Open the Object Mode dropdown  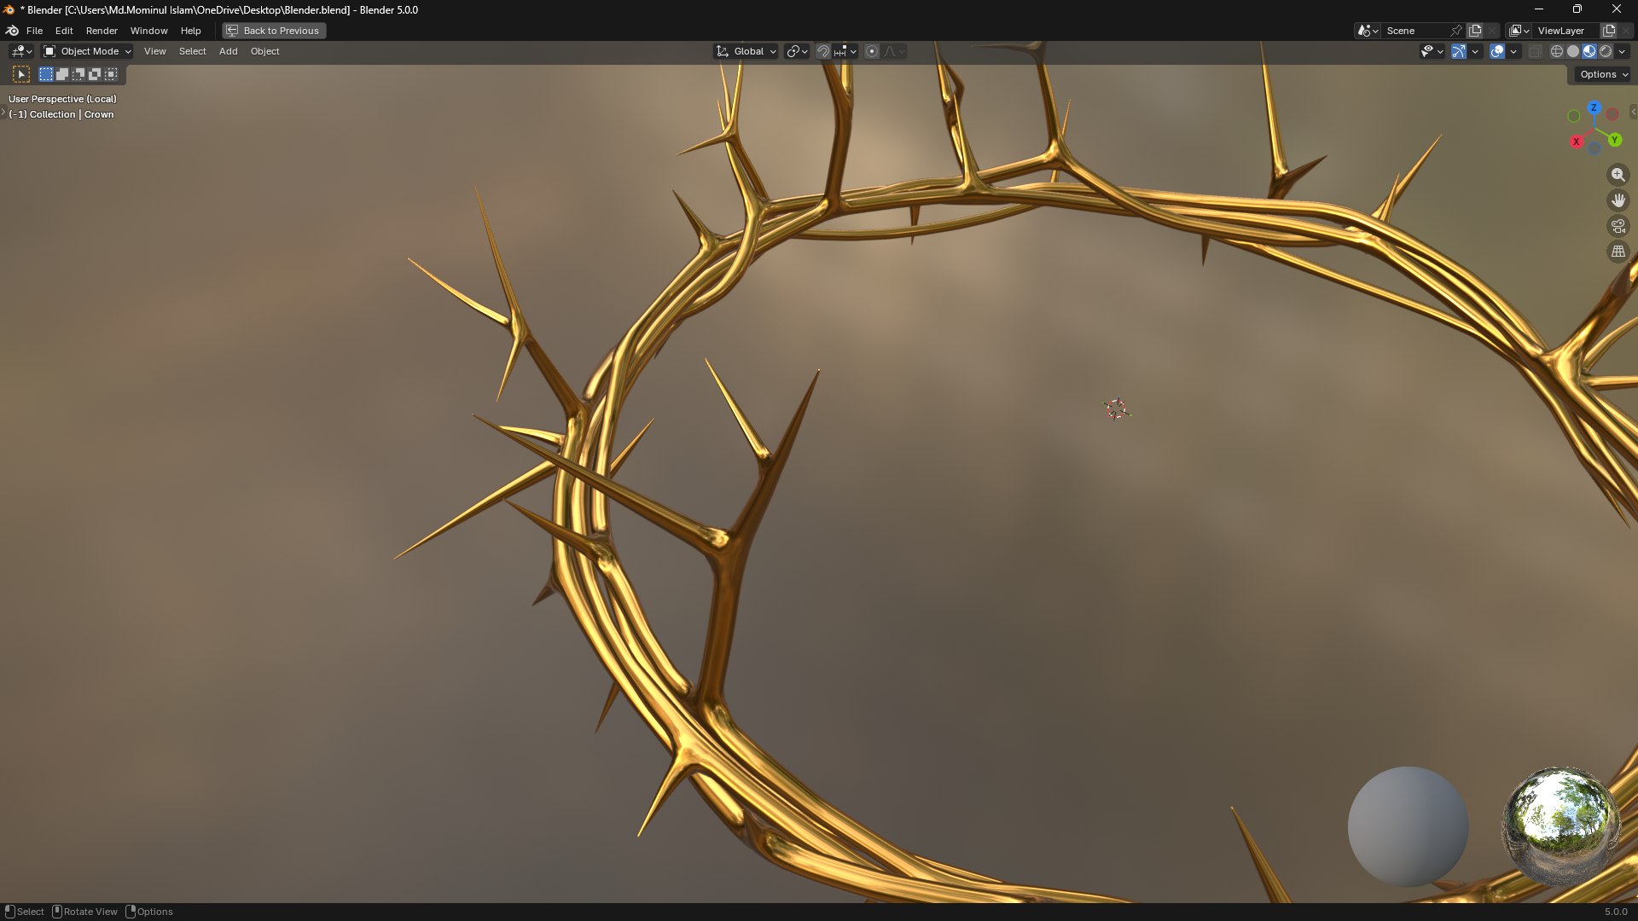click(87, 51)
